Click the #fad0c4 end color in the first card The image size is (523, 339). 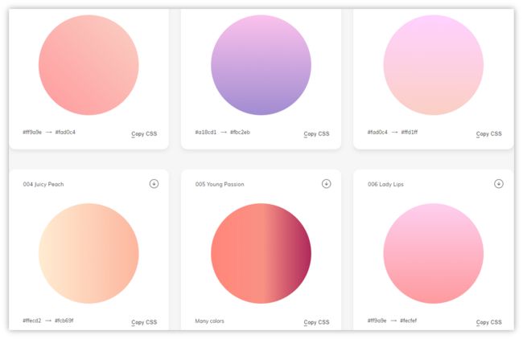(x=65, y=133)
